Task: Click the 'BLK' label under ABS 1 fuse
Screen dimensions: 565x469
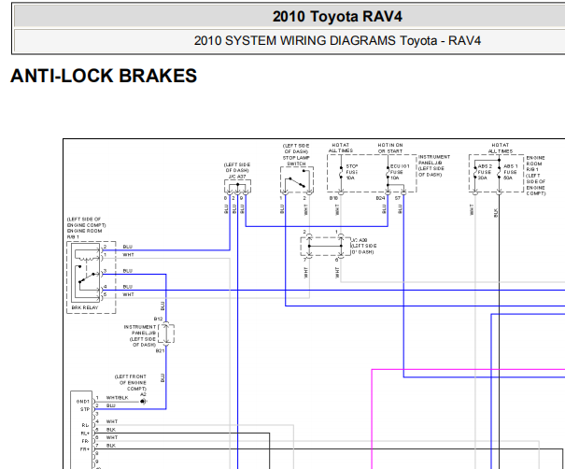Action: pyautogui.click(x=496, y=213)
